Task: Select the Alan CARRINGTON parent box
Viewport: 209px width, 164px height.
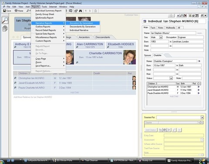Action: (x=90, y=45)
